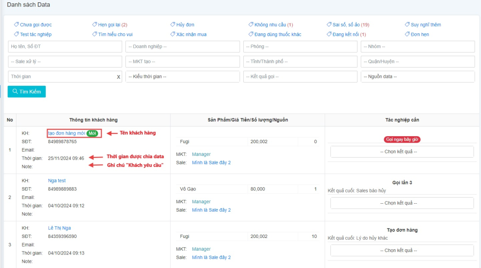Open the 'Nguồn data' dropdown
The image size is (481, 268).
click(417, 77)
